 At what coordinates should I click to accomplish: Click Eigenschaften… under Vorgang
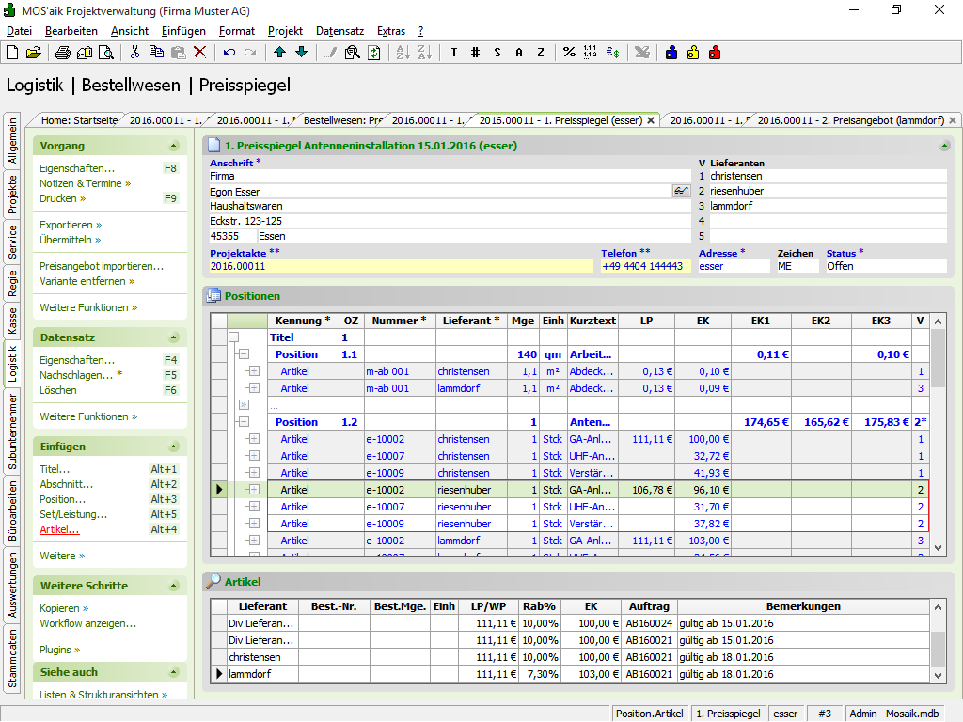pyautogui.click(x=77, y=168)
